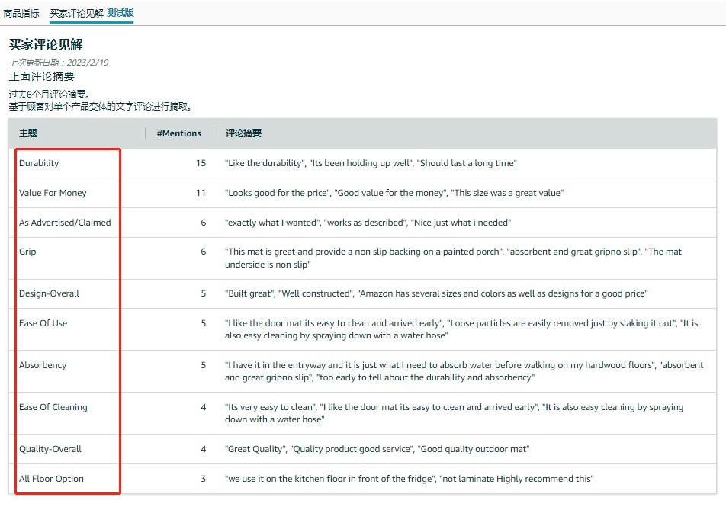Select the "This mat is great and provide" summary
This screenshot has width=726, height=510.
point(453,258)
